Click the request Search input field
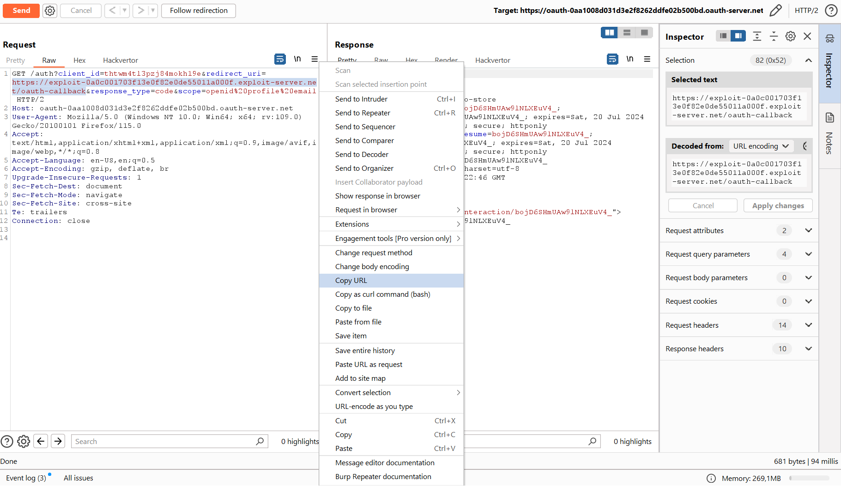 coord(170,442)
